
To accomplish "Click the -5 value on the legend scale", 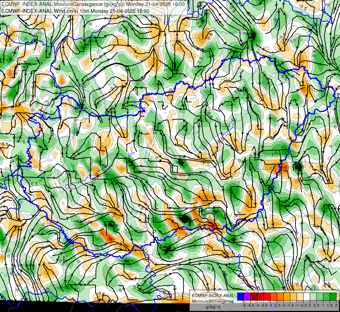I will pos(244,305).
